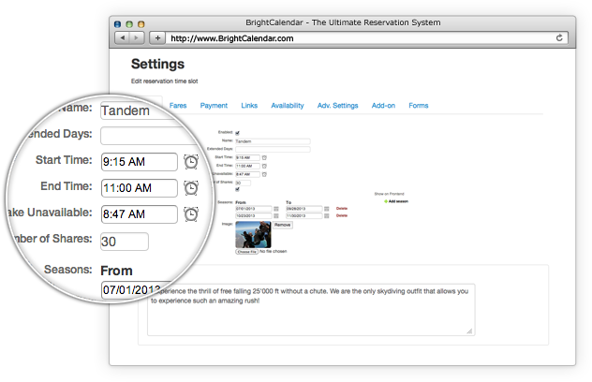Click the browser back arrow
This screenshot has height=382, width=592.
[122, 38]
